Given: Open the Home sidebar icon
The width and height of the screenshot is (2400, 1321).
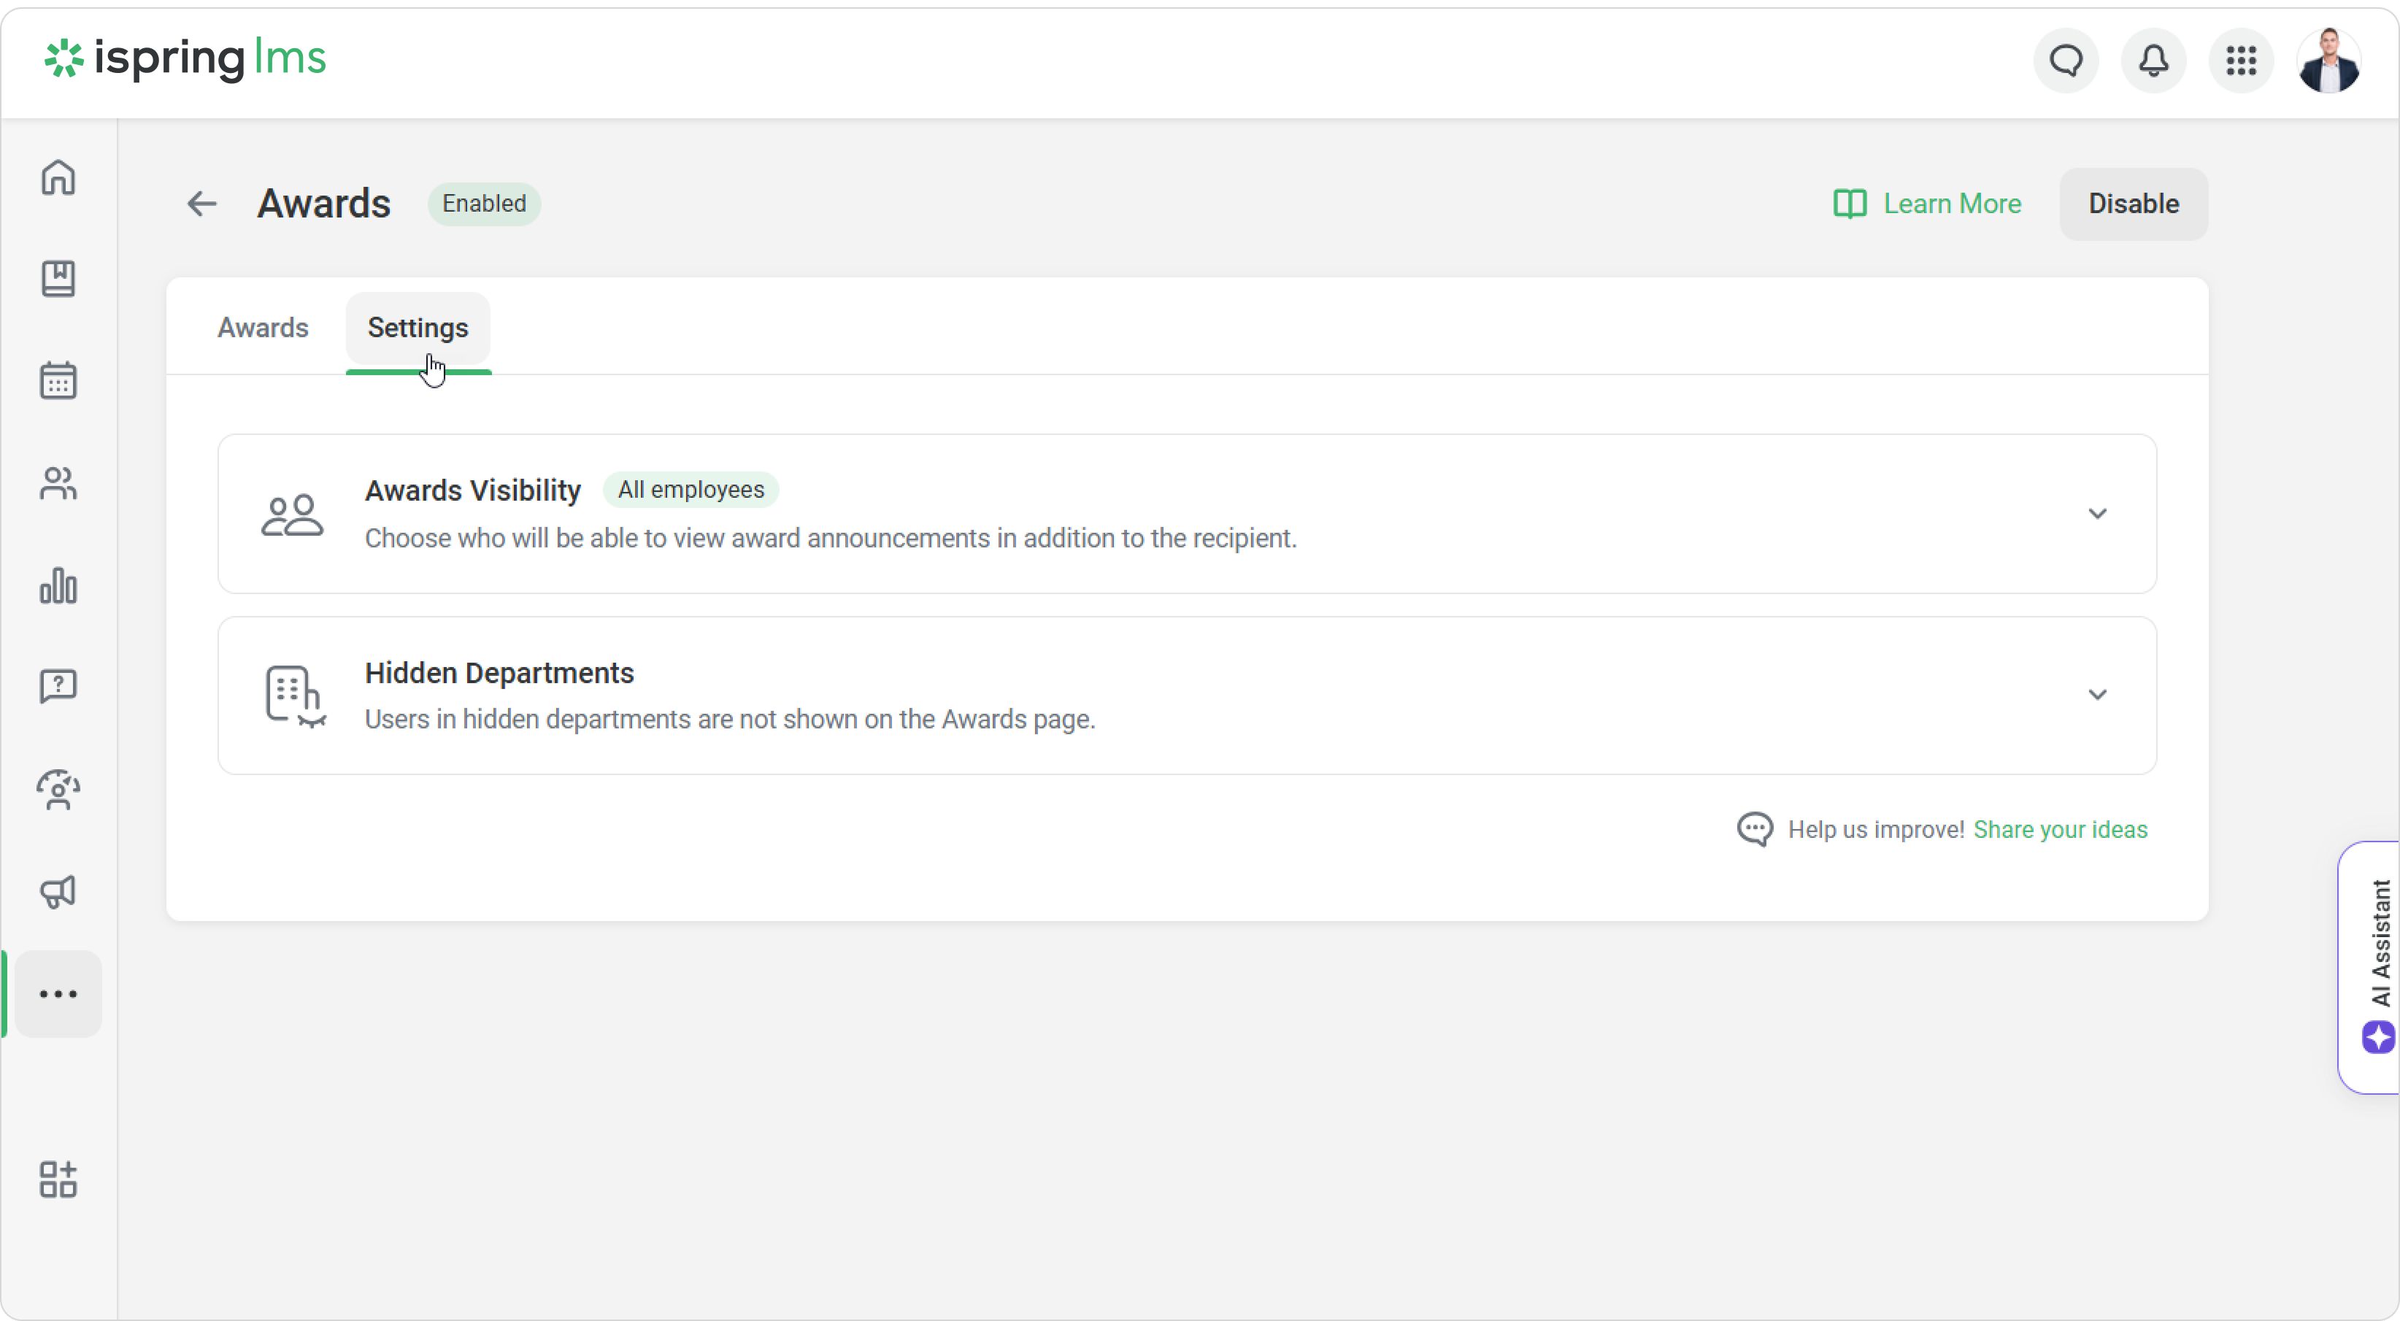Looking at the screenshot, I should (58, 177).
